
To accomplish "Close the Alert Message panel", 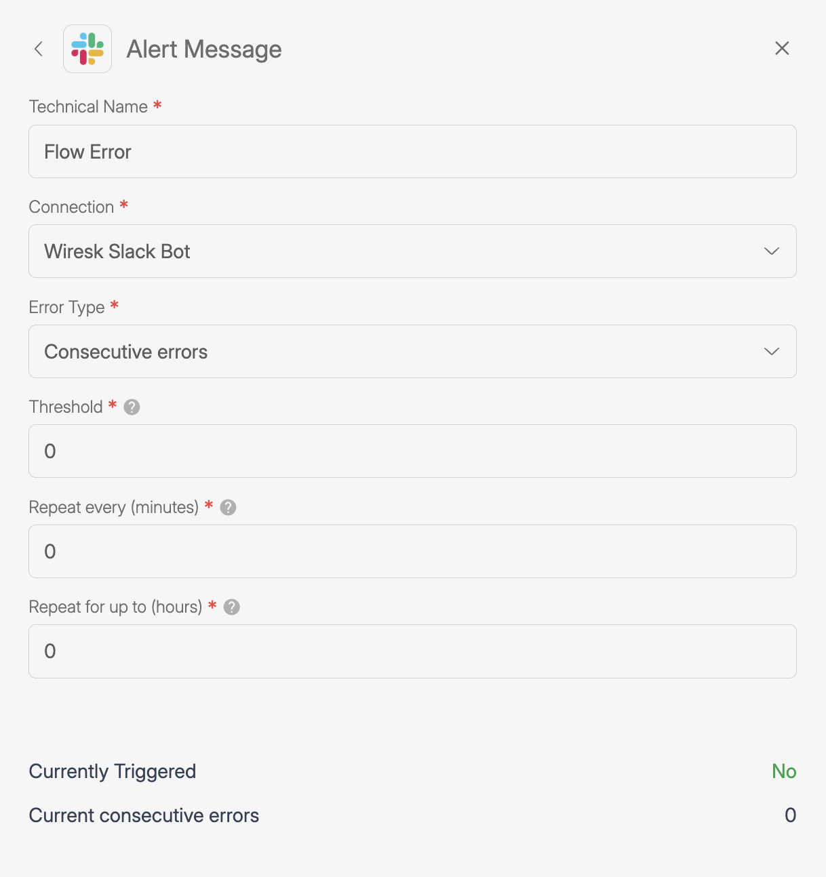I will point(782,48).
